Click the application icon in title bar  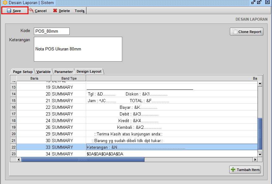4,3
